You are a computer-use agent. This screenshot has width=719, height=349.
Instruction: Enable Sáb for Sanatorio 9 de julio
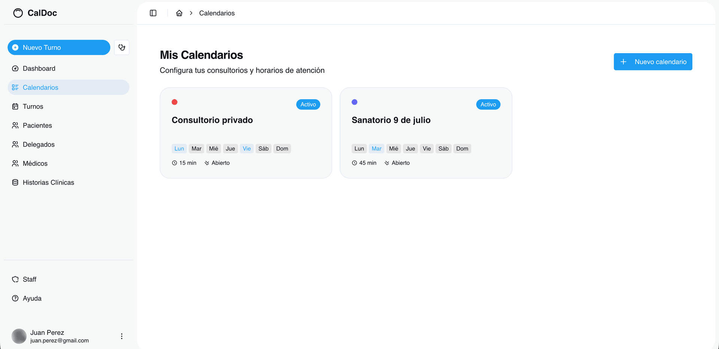[x=443, y=149]
